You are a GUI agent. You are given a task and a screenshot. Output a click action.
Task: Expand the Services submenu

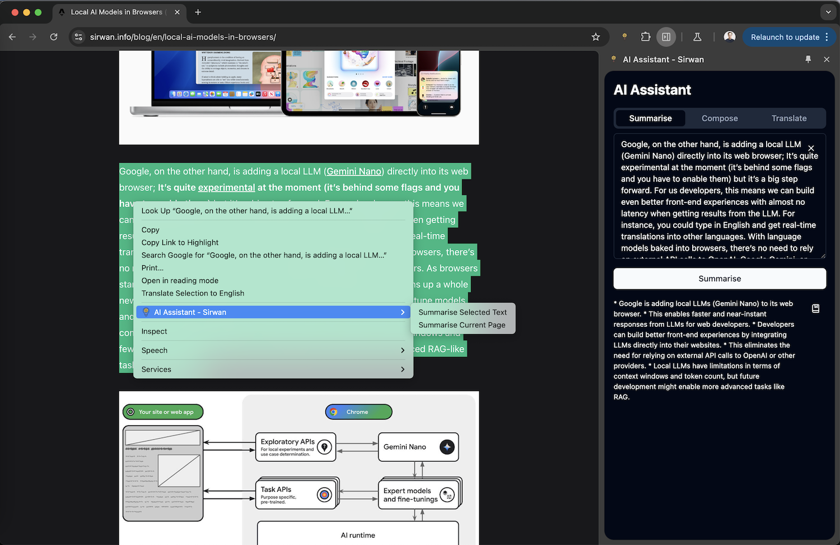273,369
